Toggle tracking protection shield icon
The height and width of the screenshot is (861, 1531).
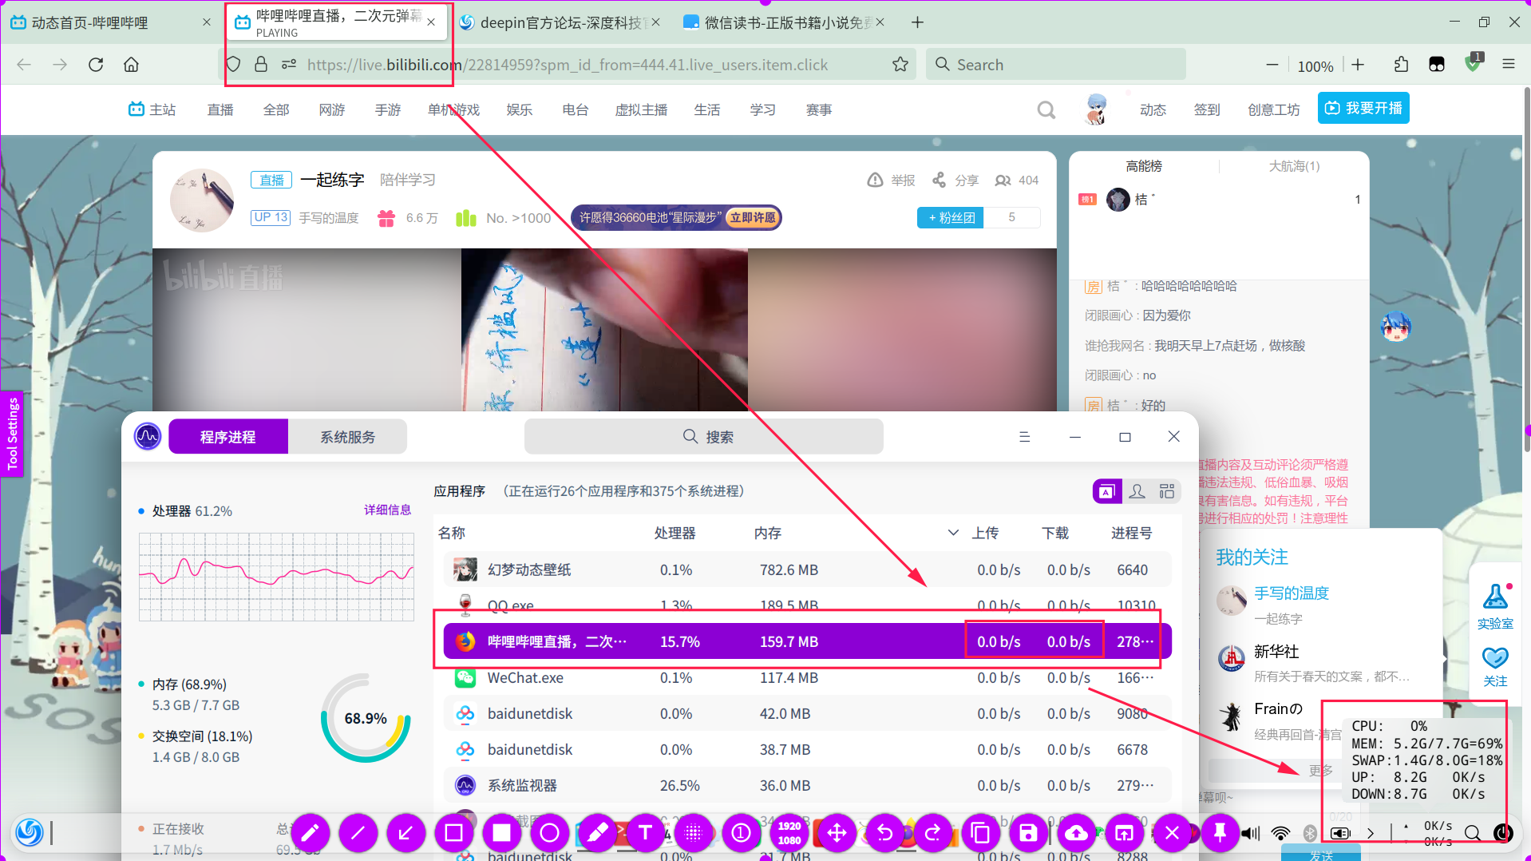233,65
